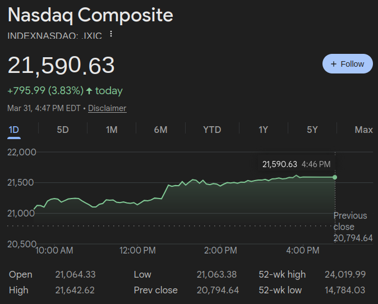
Task: Open the three-dot more options menu
Action: pos(111,34)
